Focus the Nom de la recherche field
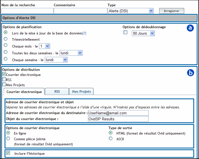Viewport: 199px width, 159px height. click(27, 11)
